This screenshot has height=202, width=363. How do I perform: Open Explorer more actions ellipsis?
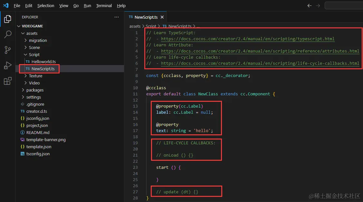point(117,17)
